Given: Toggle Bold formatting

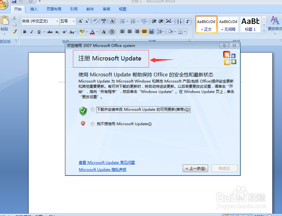Looking at the screenshot, I should point(25,32).
